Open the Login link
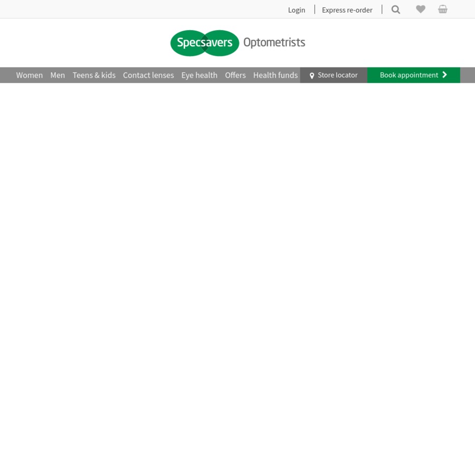The height and width of the screenshot is (475, 475). coord(297,10)
